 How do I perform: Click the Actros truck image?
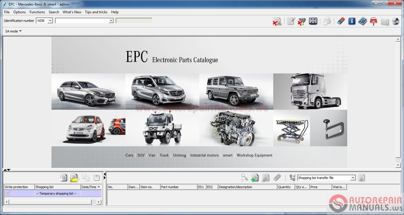[x=310, y=92]
